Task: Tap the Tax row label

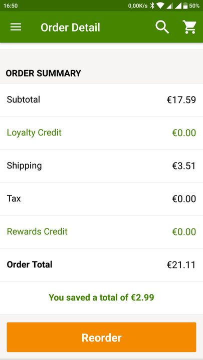Action: (x=14, y=198)
